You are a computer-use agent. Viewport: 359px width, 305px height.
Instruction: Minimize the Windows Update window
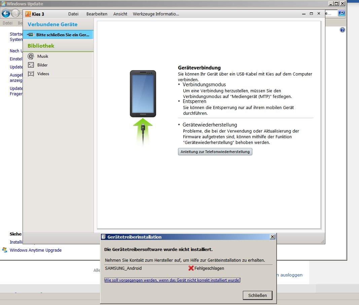[331, 3]
